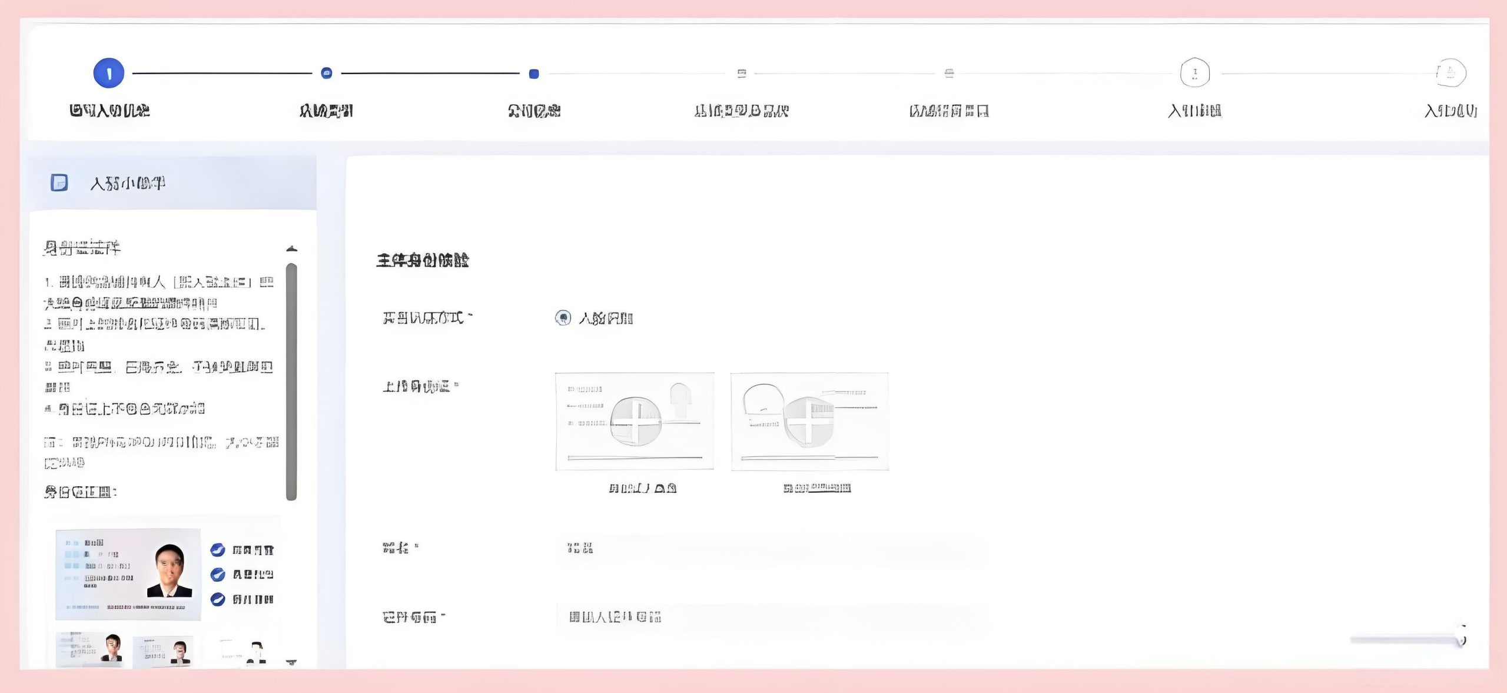Click the bottom blue checkmark beside sample ID
The image size is (1507, 693).
click(218, 599)
